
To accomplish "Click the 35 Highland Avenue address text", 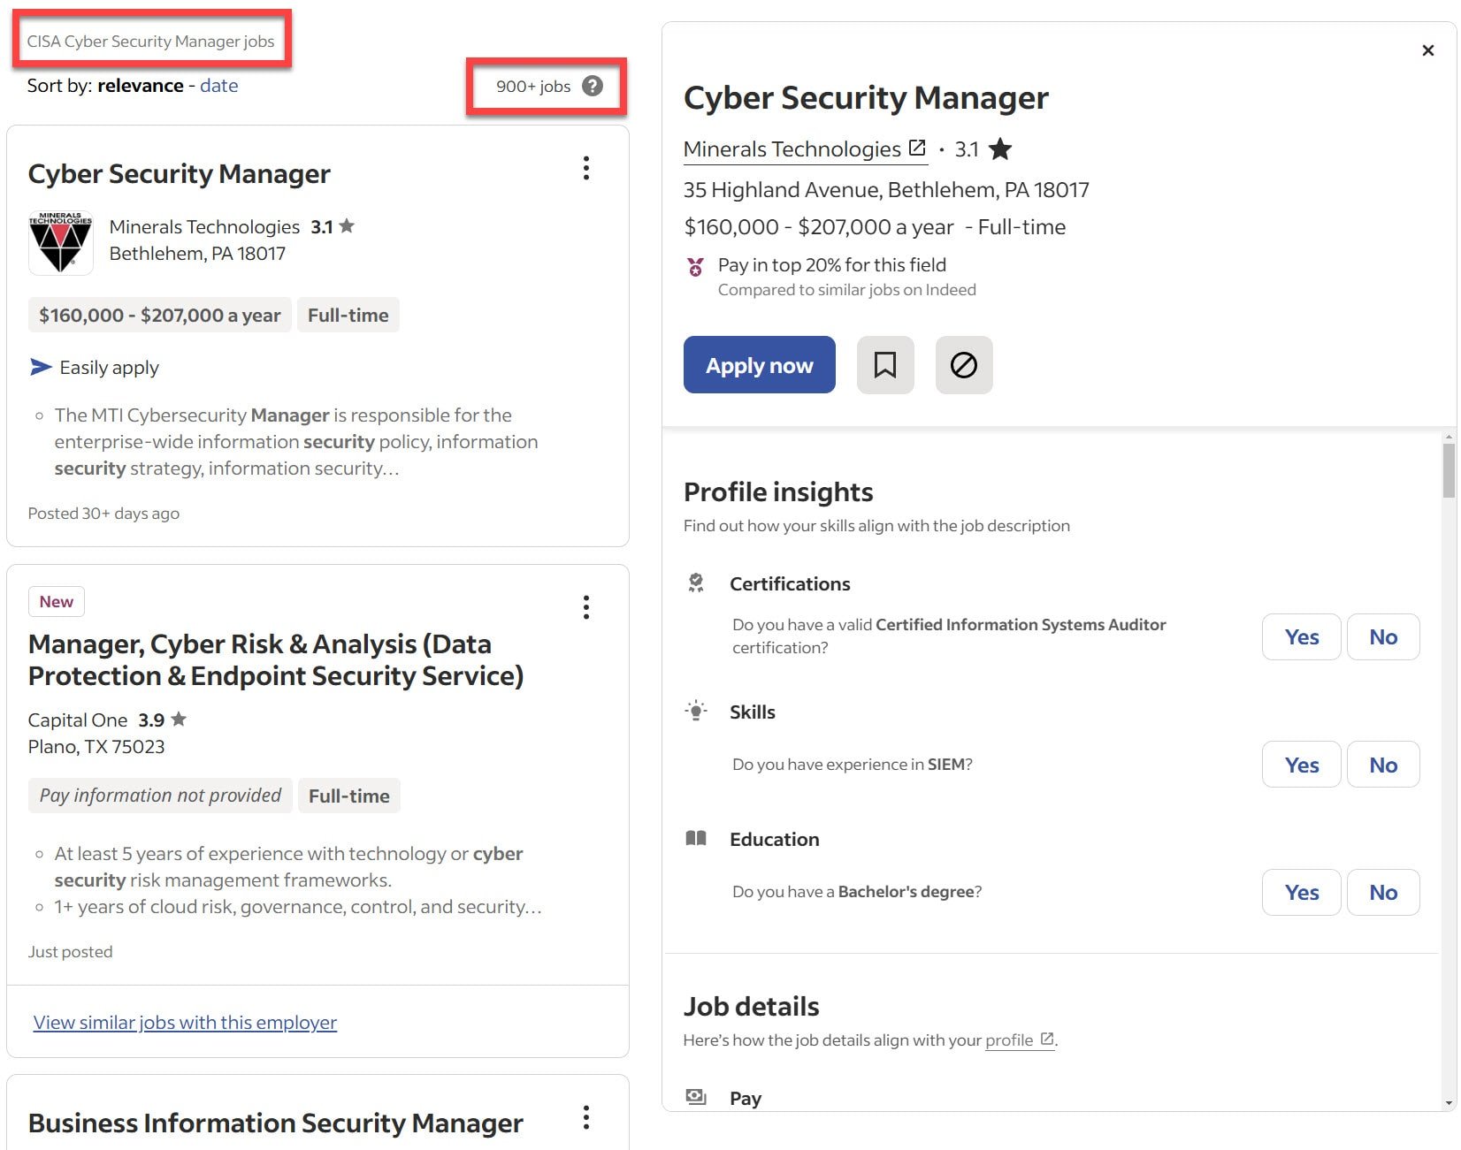I will (886, 189).
